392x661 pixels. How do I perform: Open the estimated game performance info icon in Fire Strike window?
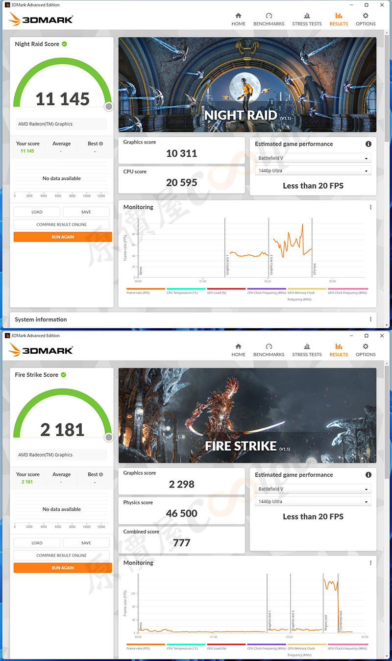pyautogui.click(x=368, y=475)
